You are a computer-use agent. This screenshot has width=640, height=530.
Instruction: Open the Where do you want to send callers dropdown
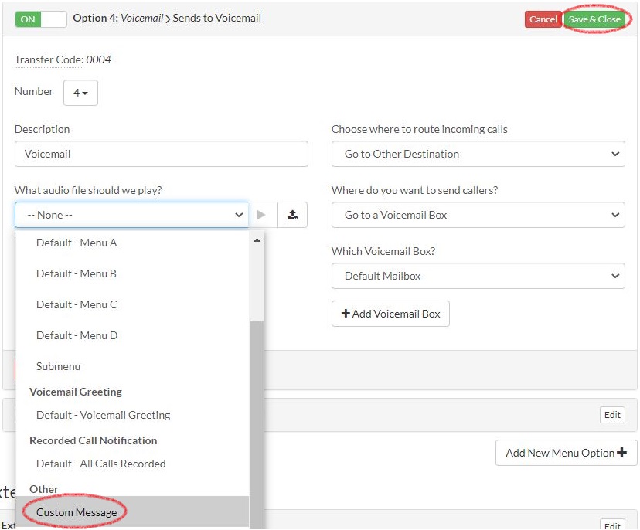click(478, 215)
